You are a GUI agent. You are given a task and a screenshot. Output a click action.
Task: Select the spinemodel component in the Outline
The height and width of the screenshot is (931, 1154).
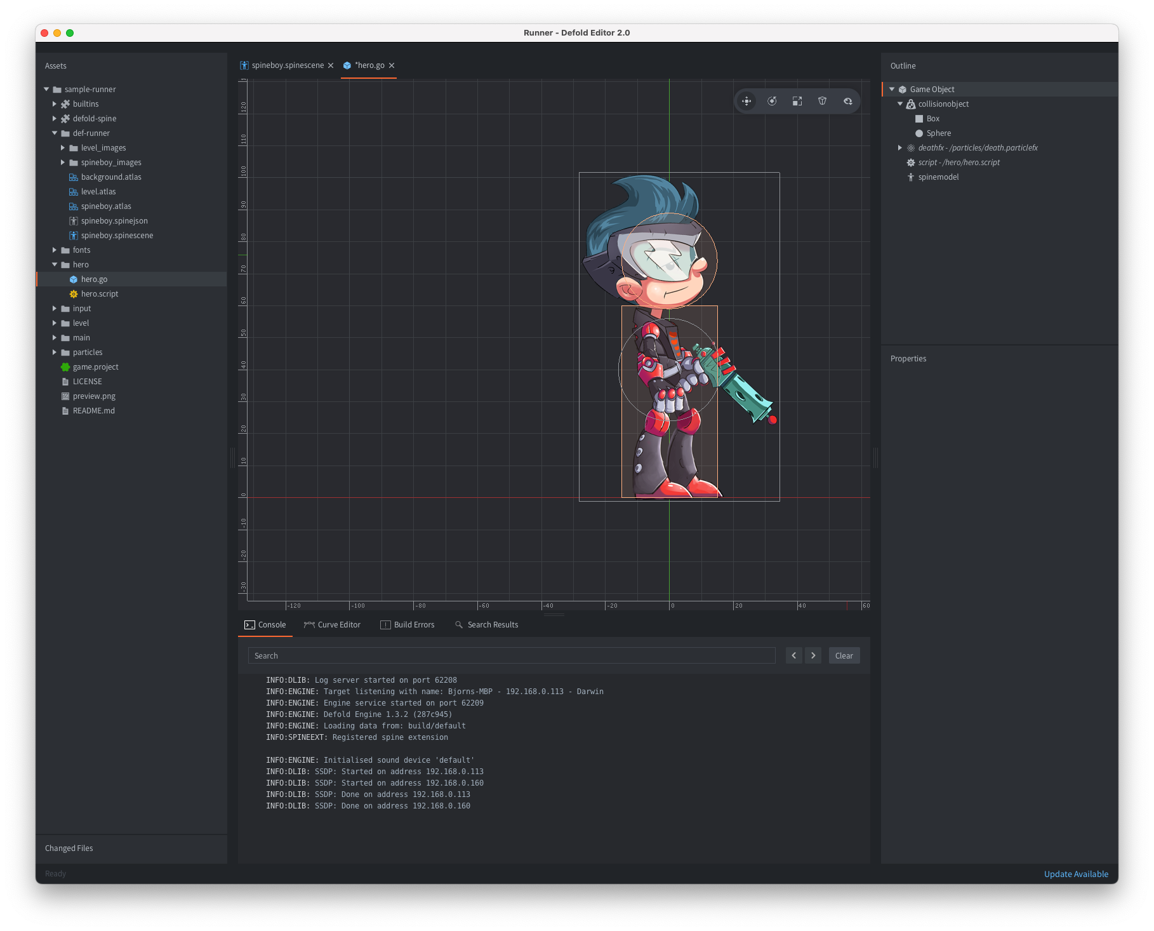(938, 177)
